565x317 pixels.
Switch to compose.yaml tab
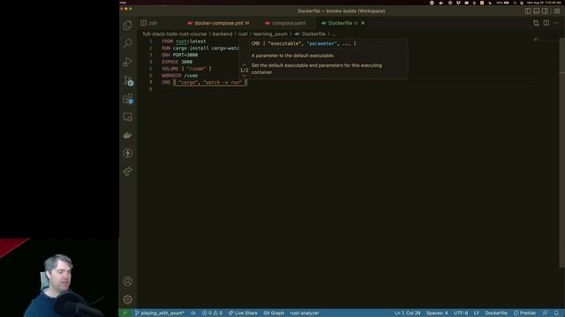(x=285, y=23)
